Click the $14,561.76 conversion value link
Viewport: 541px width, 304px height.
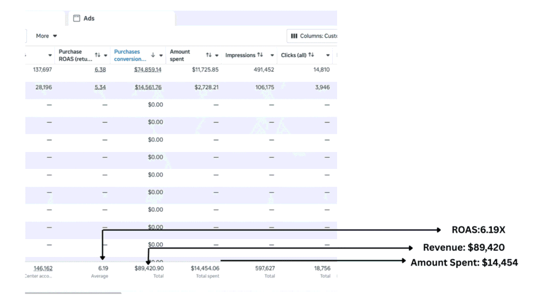click(x=148, y=87)
